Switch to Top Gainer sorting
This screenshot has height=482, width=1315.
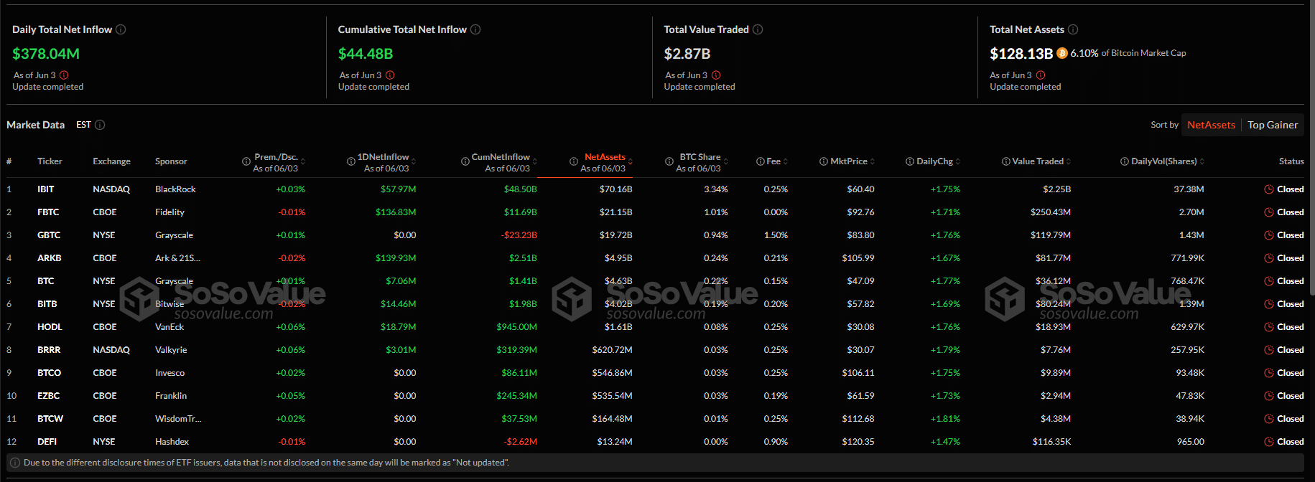pos(1273,125)
